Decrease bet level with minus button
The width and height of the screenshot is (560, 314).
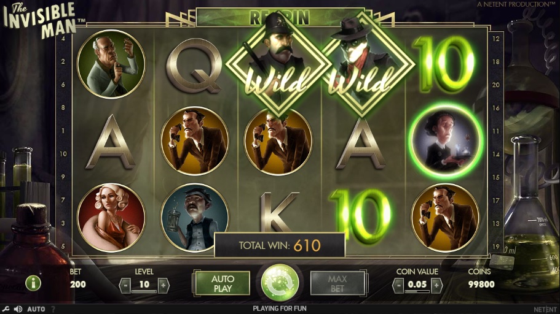125,286
